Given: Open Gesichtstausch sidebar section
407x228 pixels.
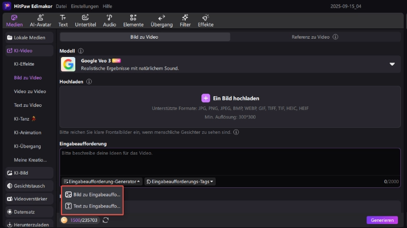Looking at the screenshot, I should pos(30,186).
